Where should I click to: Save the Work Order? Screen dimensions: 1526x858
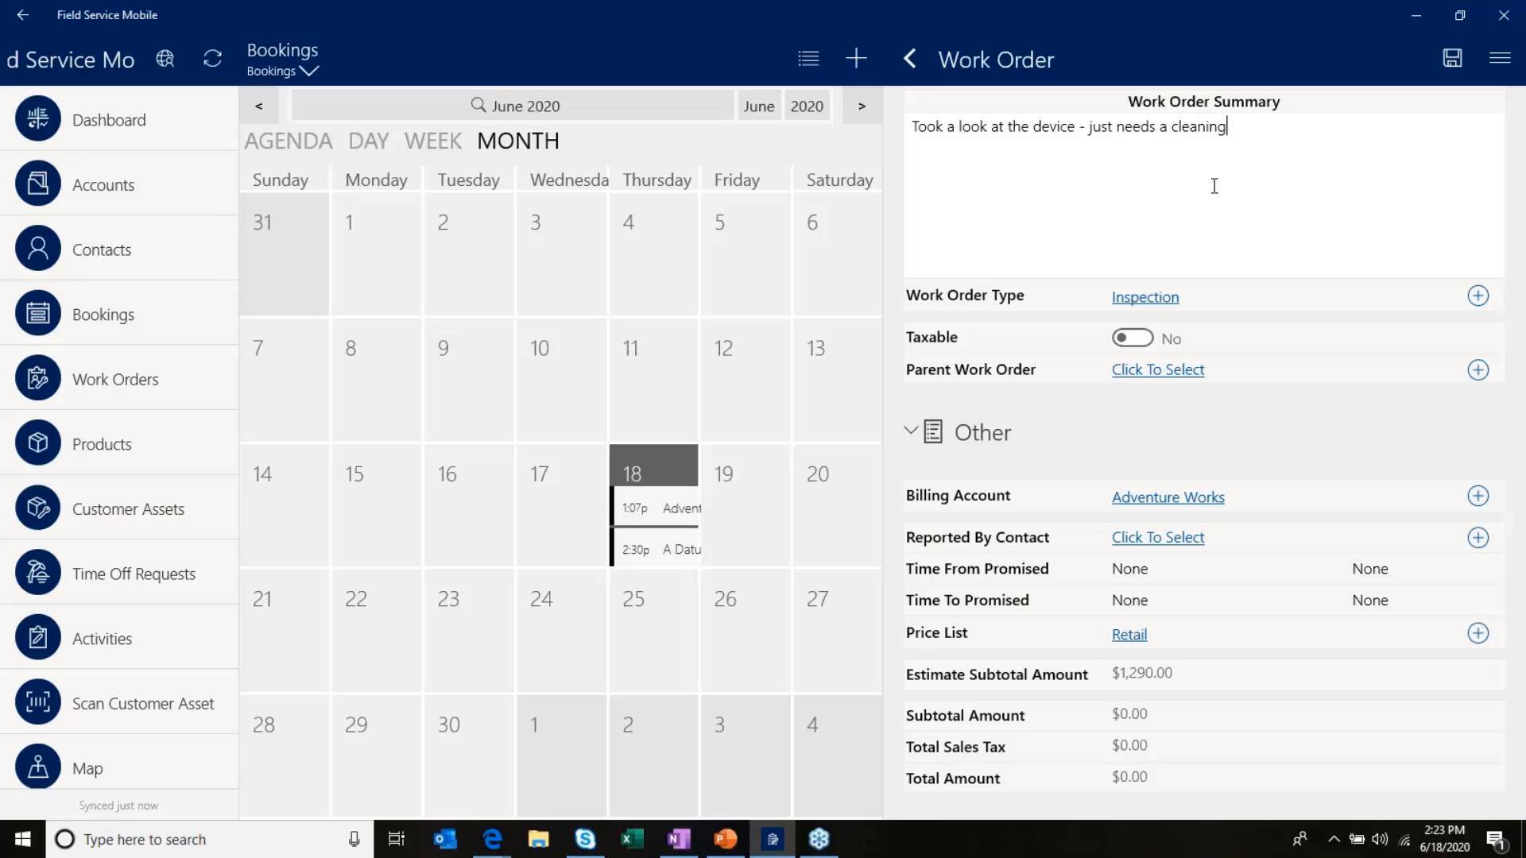[1451, 58]
